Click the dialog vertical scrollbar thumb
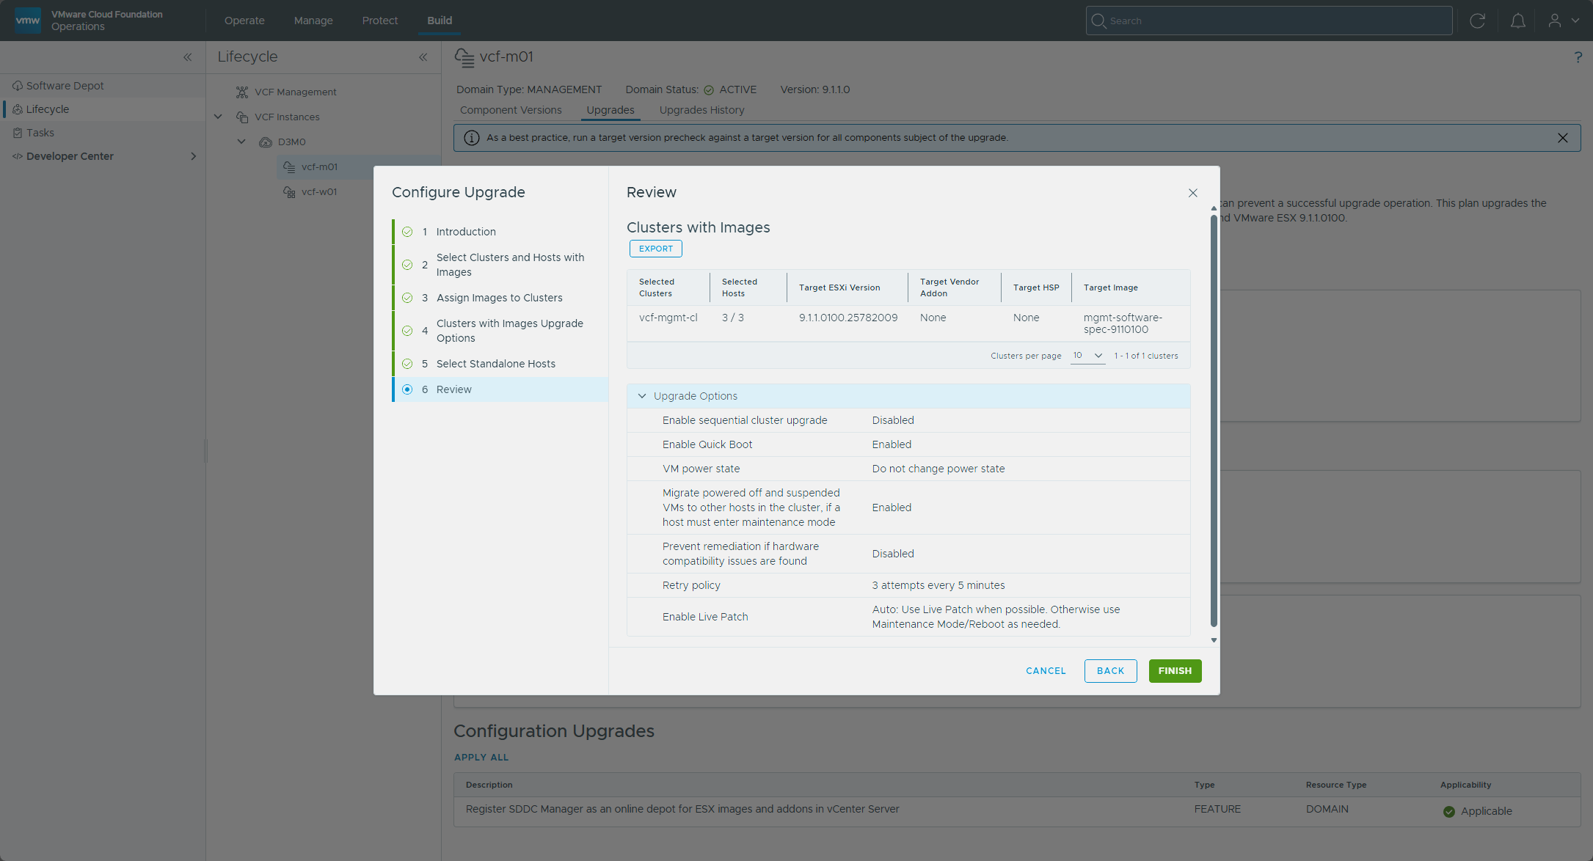Screen dimensions: 1593x861 point(1214,419)
